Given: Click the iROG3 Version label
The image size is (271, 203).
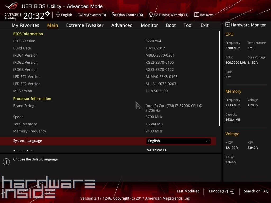Looking at the screenshot, I should coord(25,70).
